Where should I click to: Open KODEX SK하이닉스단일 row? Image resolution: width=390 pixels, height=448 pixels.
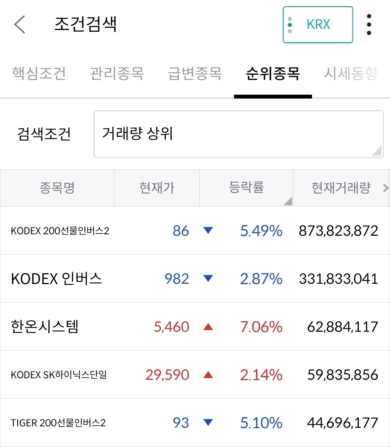click(195, 374)
